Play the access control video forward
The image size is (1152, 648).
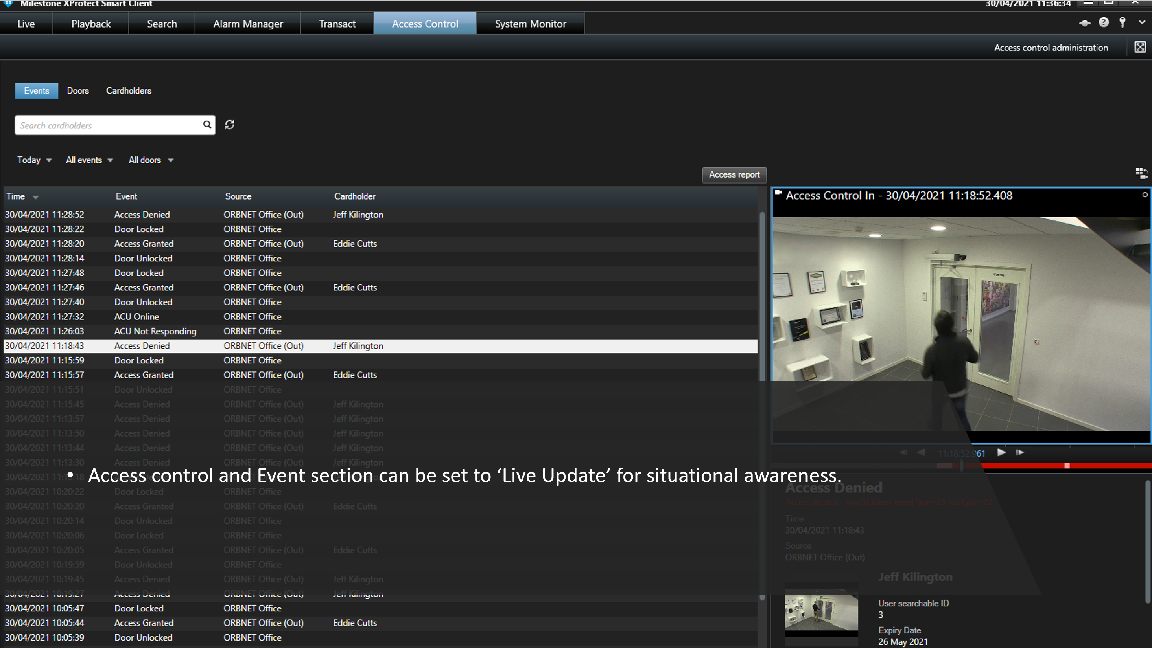tap(1002, 452)
